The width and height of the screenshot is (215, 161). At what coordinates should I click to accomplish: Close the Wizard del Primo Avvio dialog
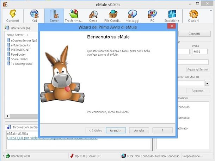[x=171, y=26]
